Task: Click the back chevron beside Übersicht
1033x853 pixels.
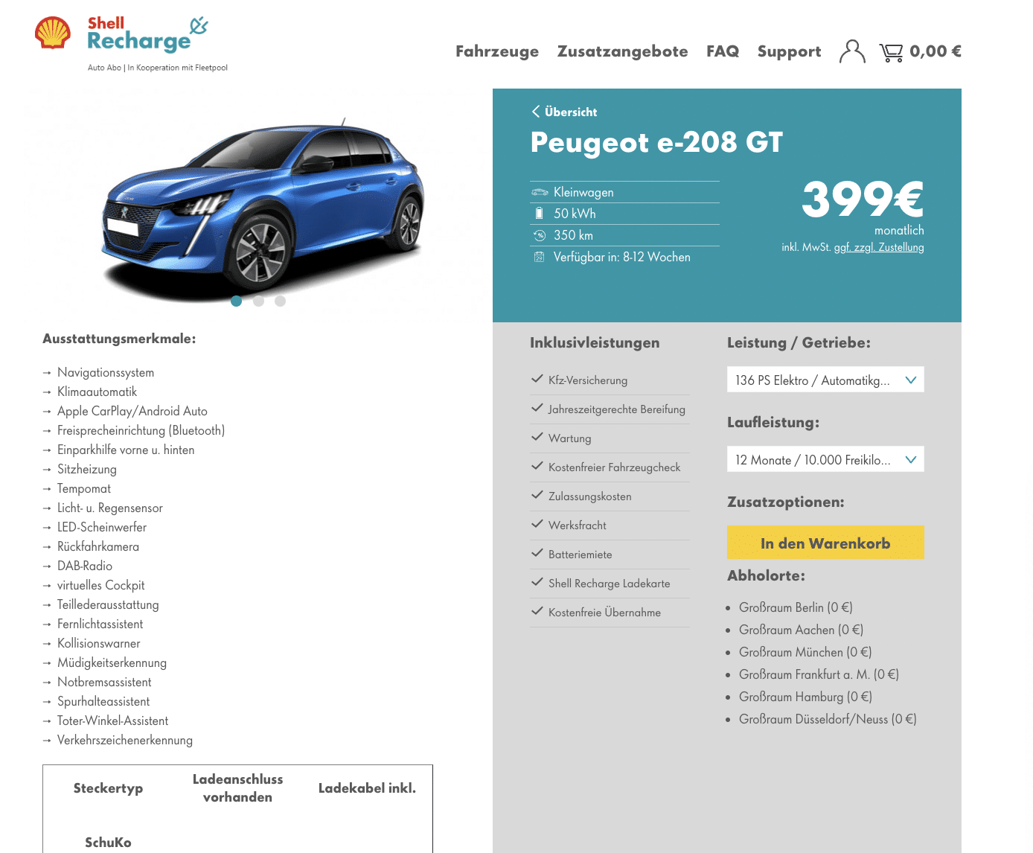Action: (536, 112)
